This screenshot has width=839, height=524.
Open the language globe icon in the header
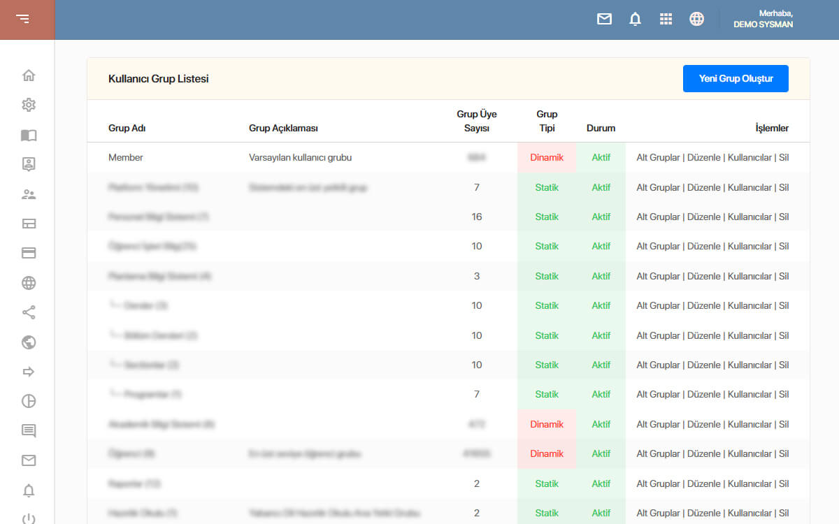tap(696, 19)
